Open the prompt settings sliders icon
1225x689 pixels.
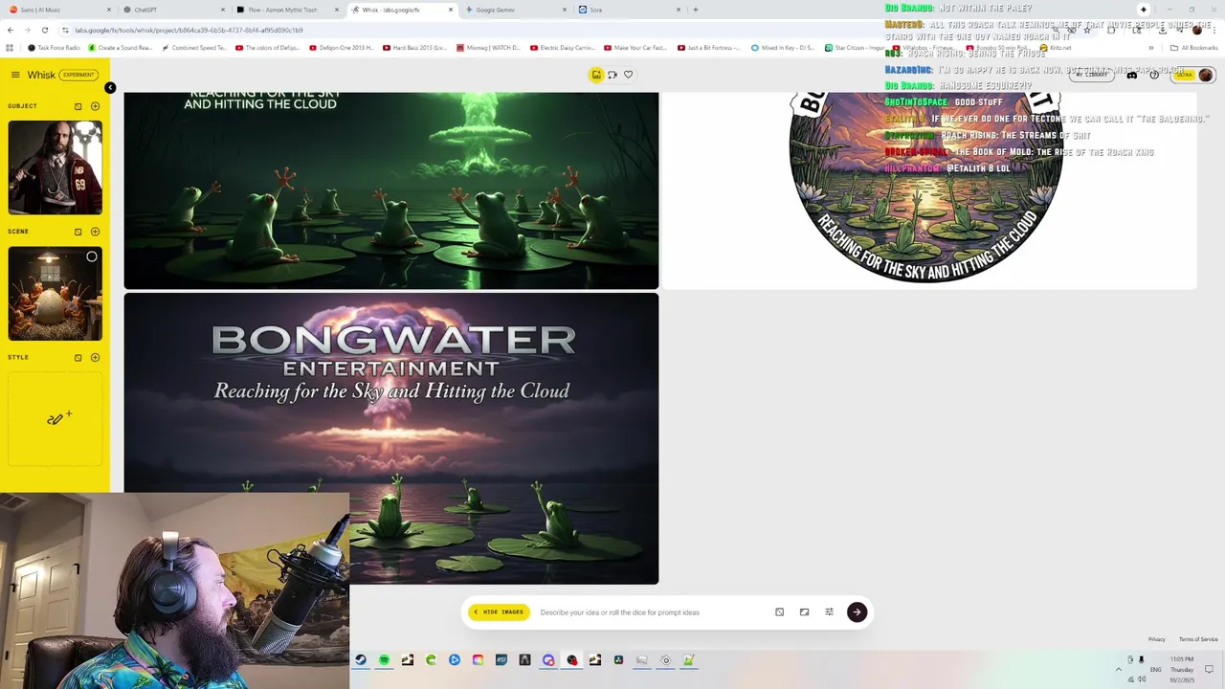[829, 612]
